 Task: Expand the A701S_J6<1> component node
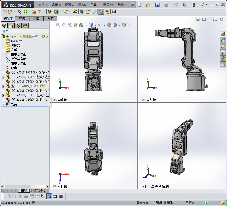[x=3, y=100]
